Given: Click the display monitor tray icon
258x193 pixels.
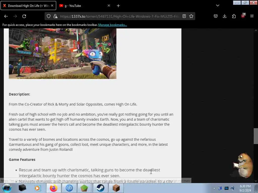Looking at the screenshot, I should tap(227, 188).
